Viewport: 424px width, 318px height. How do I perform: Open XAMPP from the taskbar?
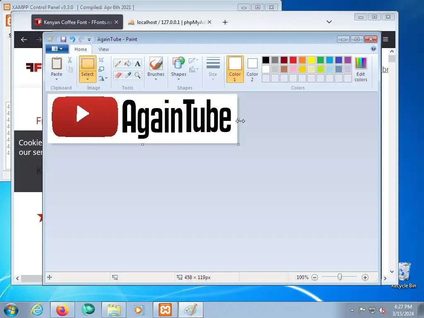point(165,310)
